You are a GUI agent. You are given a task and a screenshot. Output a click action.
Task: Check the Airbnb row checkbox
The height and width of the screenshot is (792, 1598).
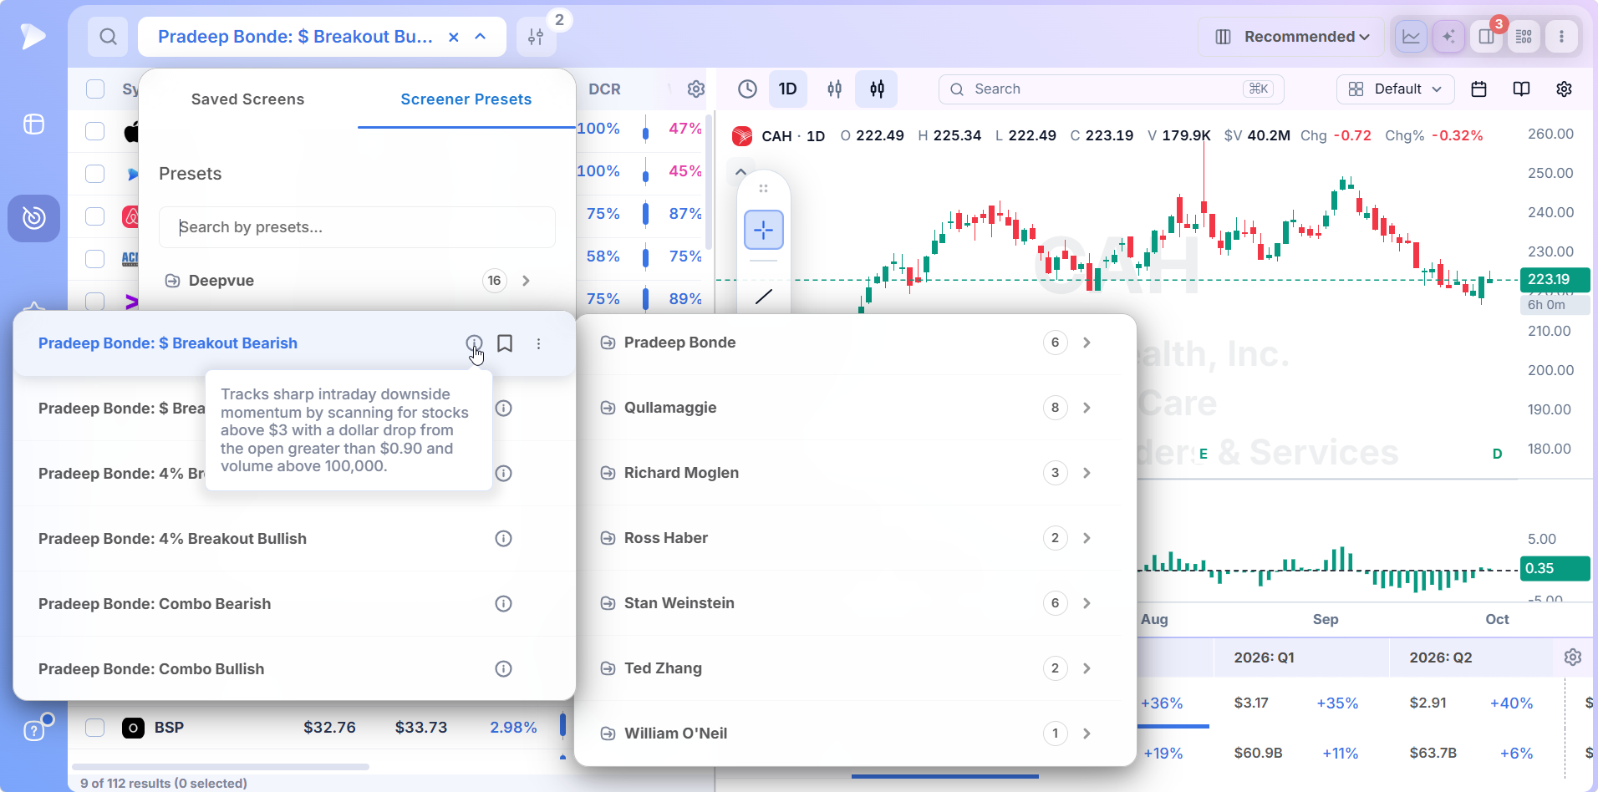pos(95,216)
